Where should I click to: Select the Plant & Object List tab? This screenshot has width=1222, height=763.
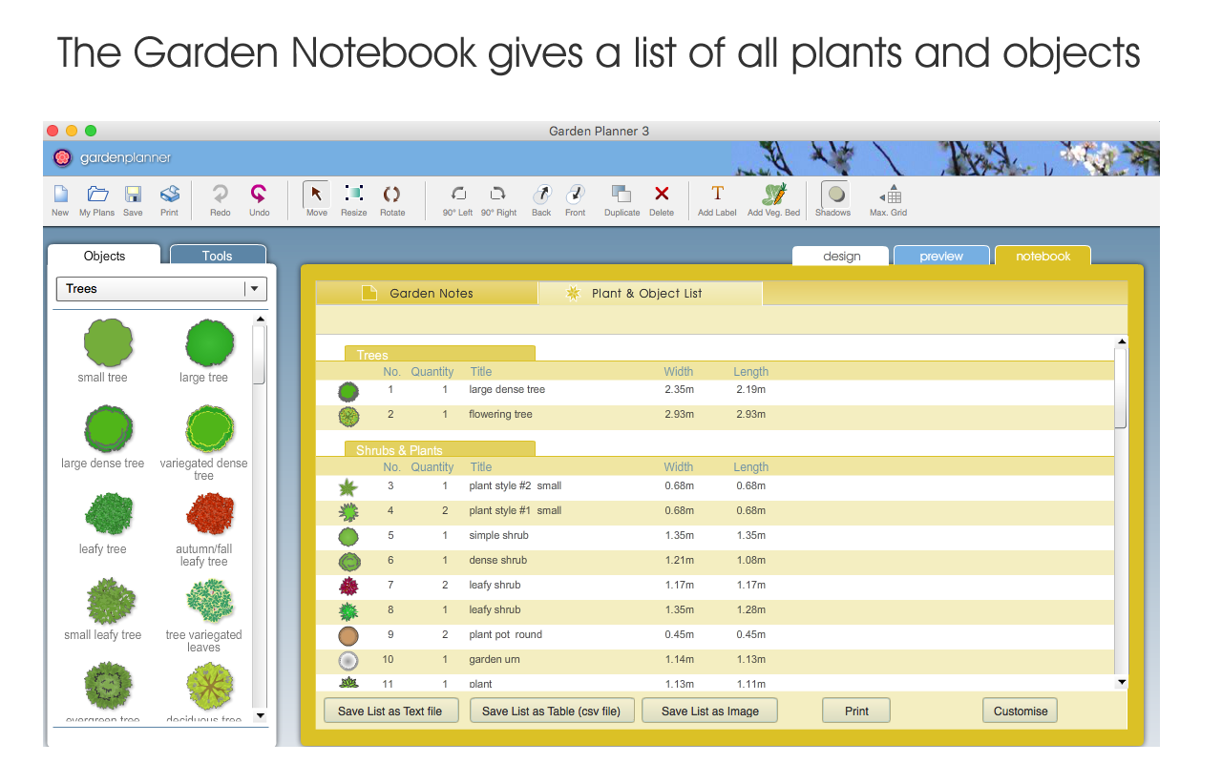pyautogui.click(x=650, y=294)
